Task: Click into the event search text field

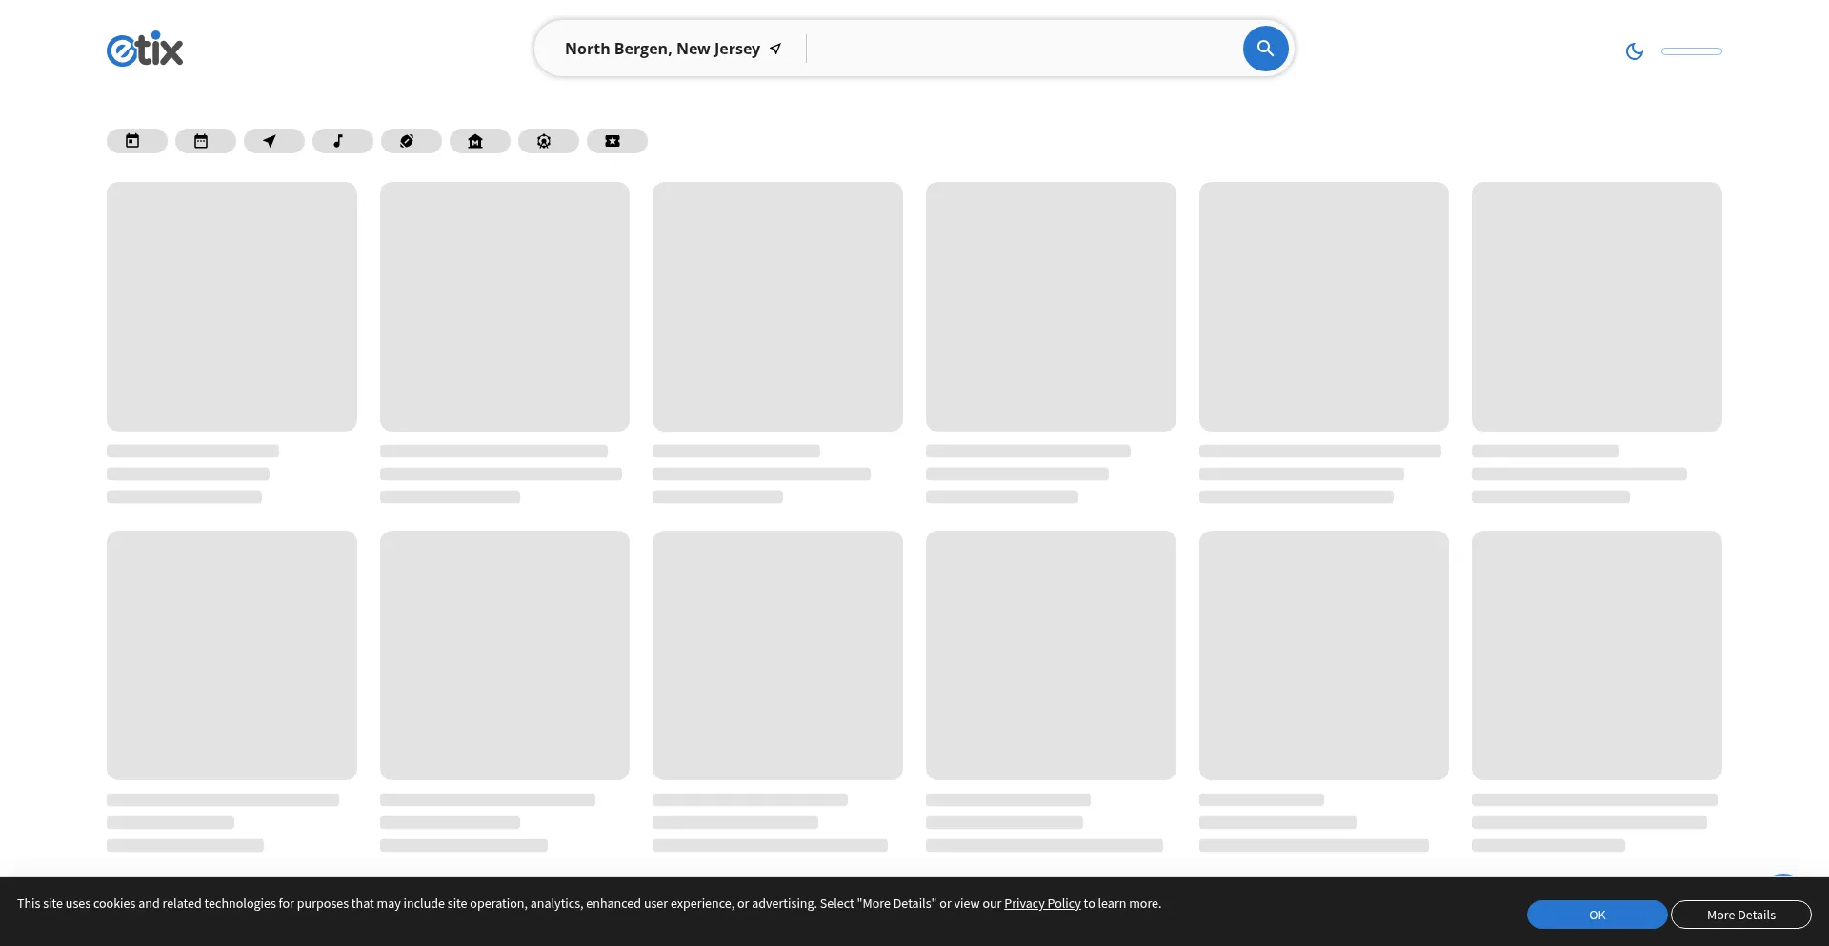Action: pyautogui.click(x=1019, y=49)
